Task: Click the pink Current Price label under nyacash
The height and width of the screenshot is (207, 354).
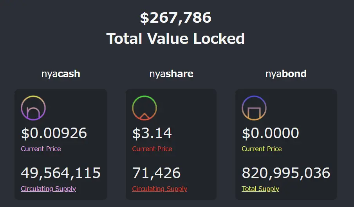Action: [41, 149]
